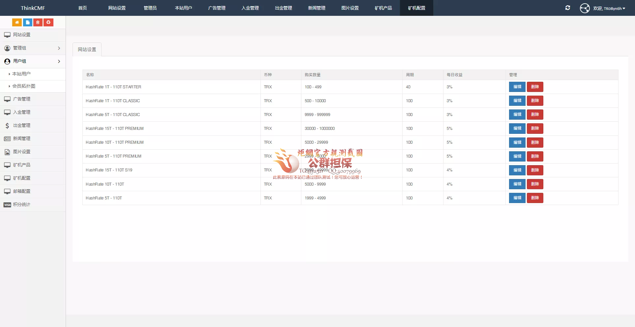The width and height of the screenshot is (635, 327).
Task: Open 本站用户 in the sidebar submenu
Action: (21, 74)
